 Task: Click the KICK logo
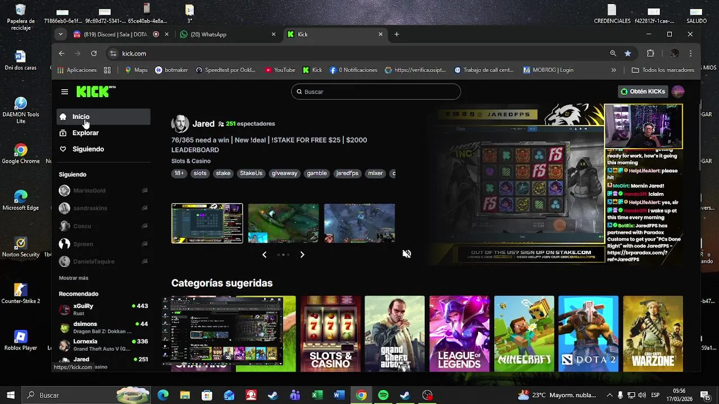tap(96, 91)
